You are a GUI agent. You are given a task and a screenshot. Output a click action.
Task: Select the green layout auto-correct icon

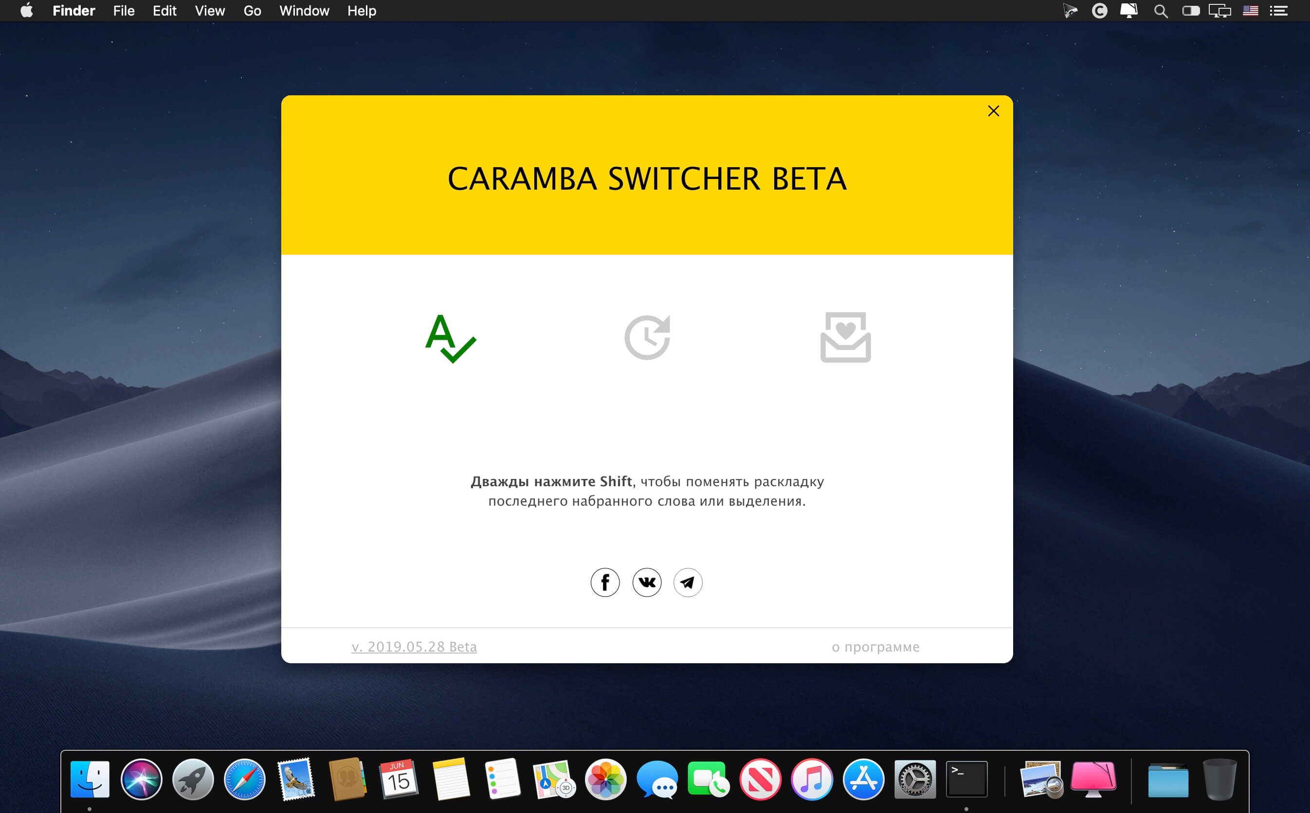[x=450, y=338]
